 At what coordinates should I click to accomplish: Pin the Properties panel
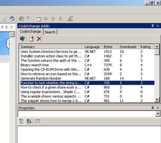(x=153, y=108)
